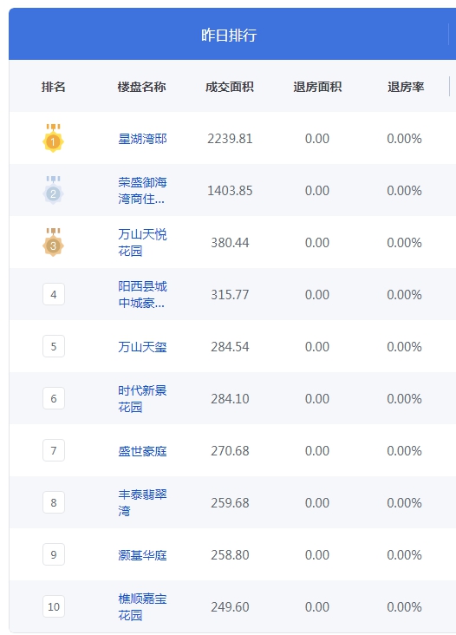This screenshot has height=635, width=456.
Task: Open the 万山天玺 property link
Action: 142,347
